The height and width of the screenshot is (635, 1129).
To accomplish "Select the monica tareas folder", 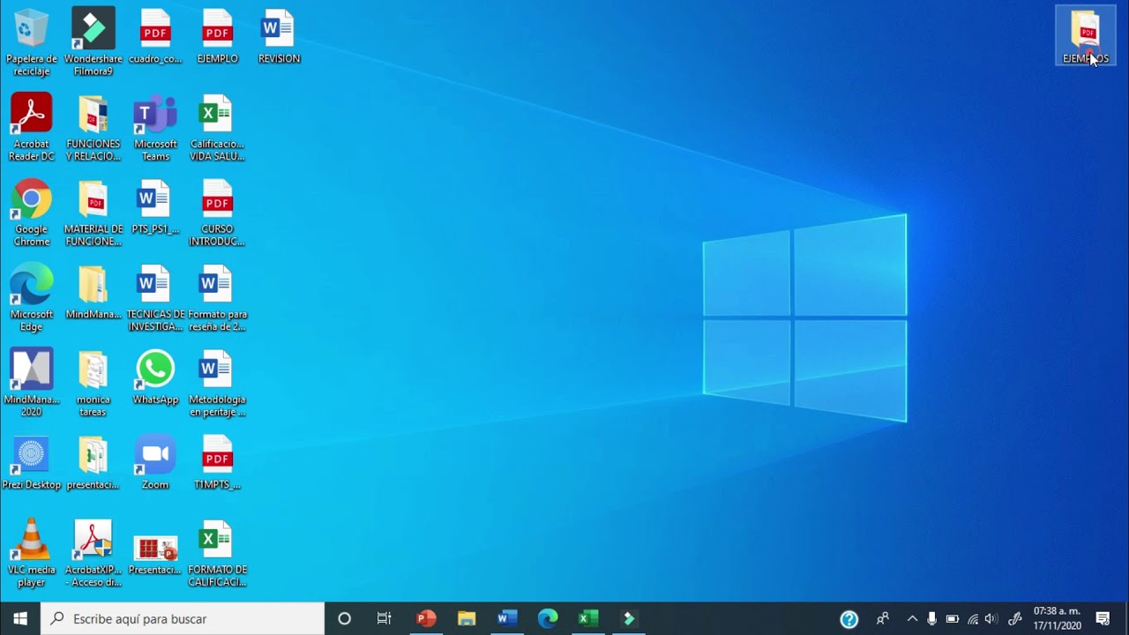I will 93,384.
